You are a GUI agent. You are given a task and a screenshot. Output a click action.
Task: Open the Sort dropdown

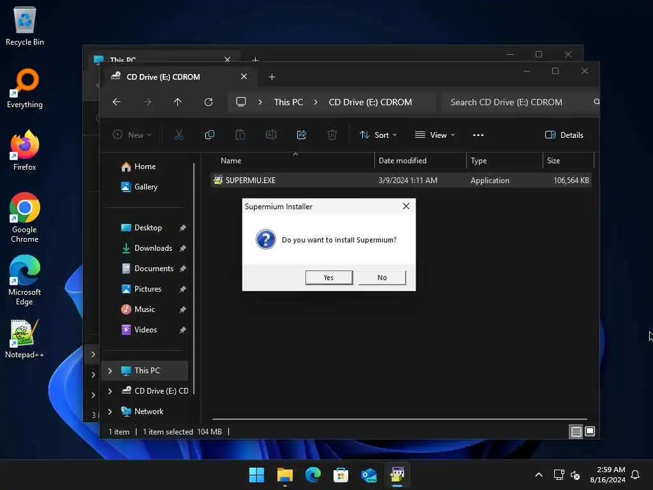tap(378, 135)
